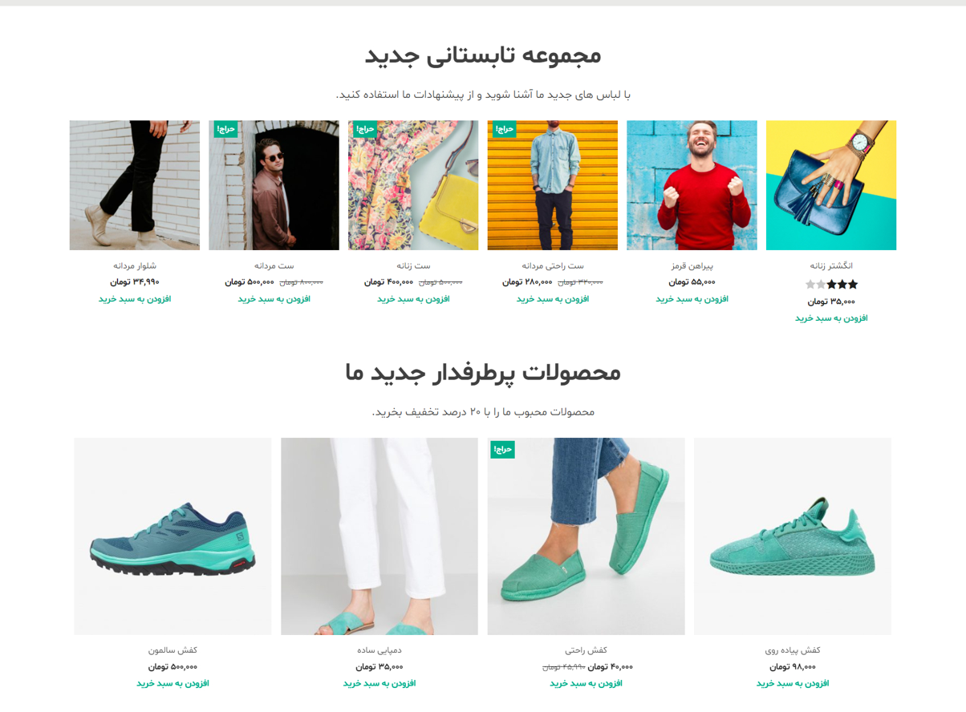
Task: Open the انگشتر زنانه blue handbag thumbnail
Action: (830, 185)
